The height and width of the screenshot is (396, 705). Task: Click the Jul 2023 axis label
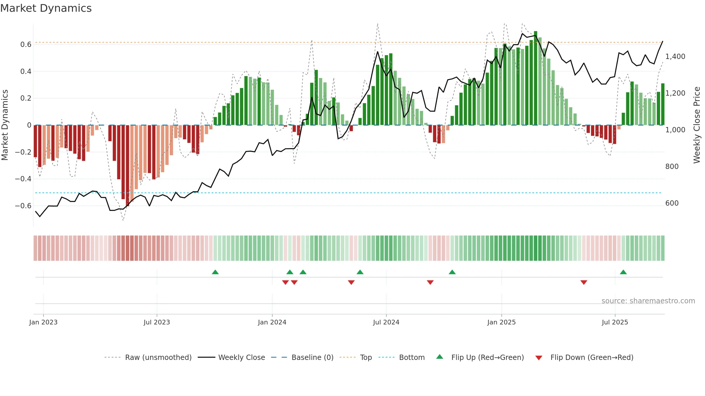(157, 322)
